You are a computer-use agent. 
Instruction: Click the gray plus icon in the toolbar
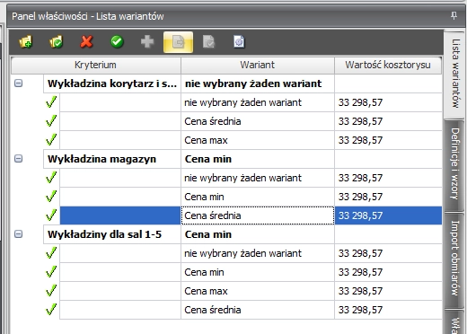[x=147, y=42]
